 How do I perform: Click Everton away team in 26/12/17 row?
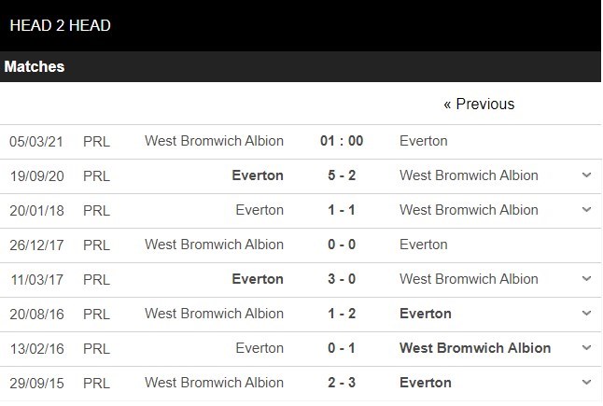423,245
